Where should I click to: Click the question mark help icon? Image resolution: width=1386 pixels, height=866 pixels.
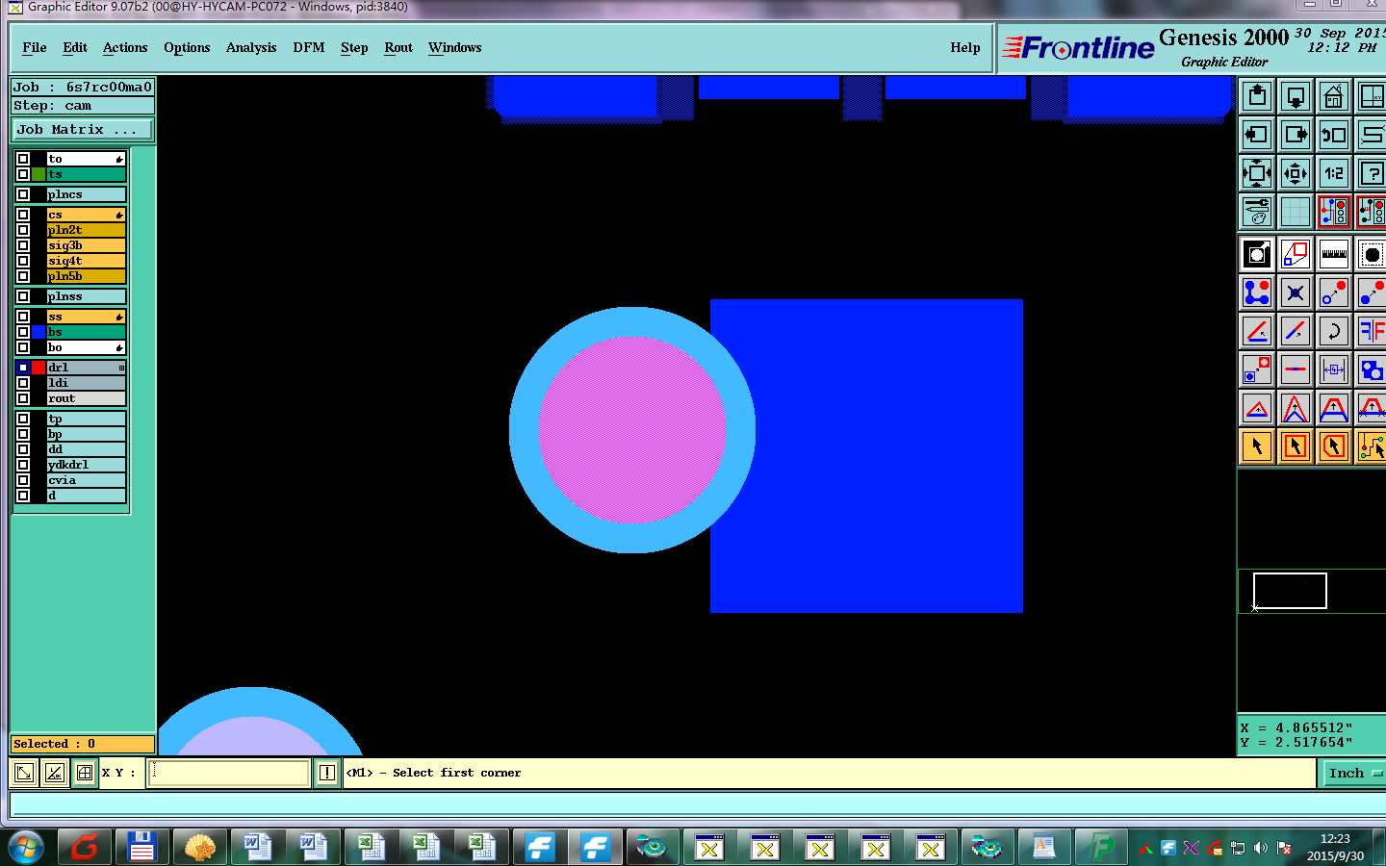(x=1371, y=173)
